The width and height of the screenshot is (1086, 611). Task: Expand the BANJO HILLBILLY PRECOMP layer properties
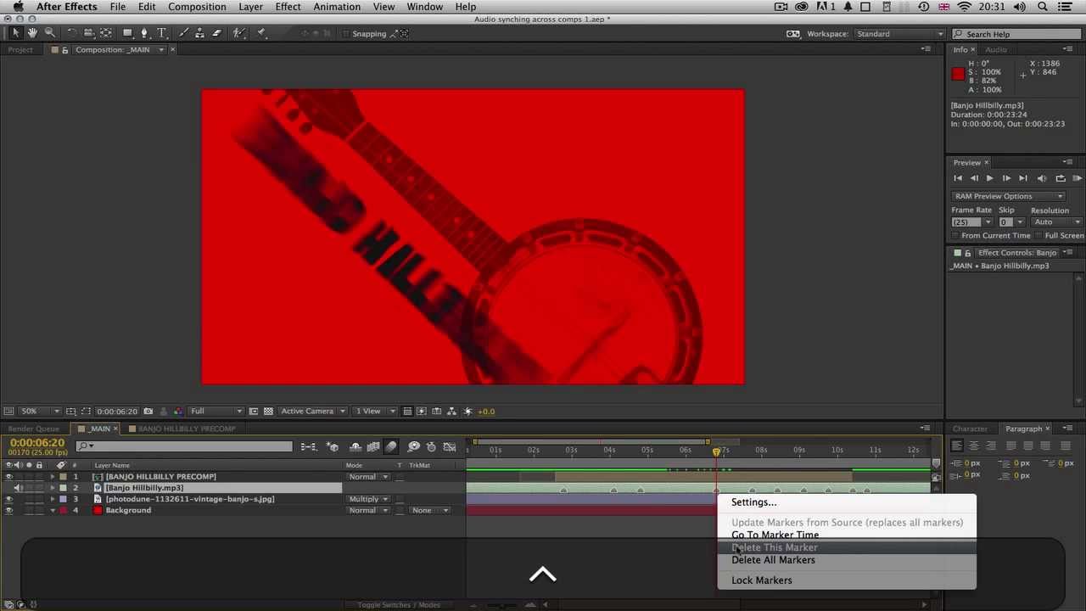[53, 477]
